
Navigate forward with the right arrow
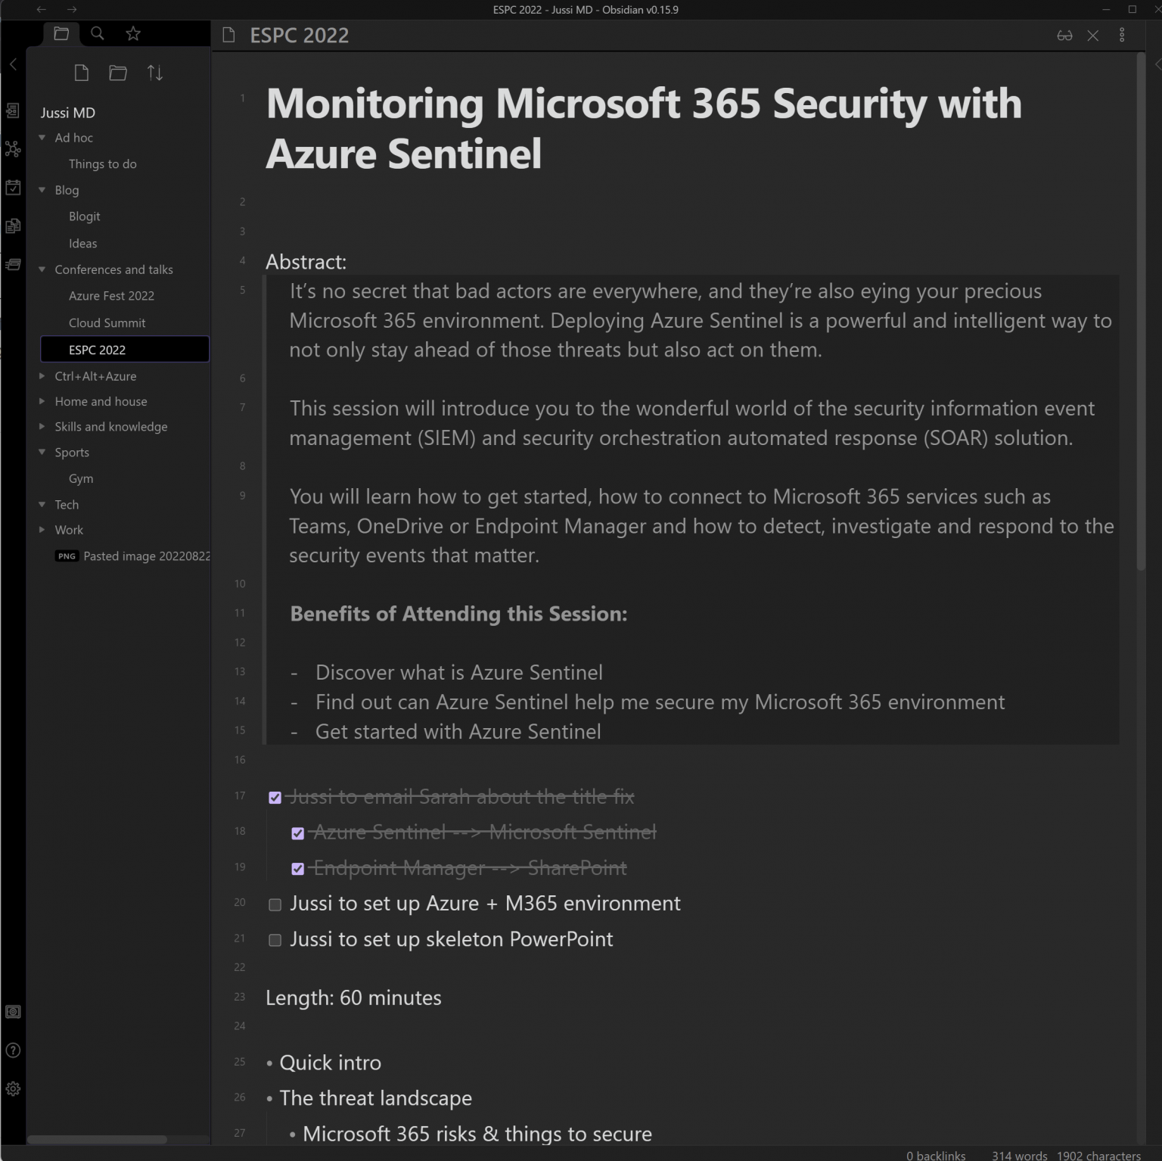pos(72,9)
